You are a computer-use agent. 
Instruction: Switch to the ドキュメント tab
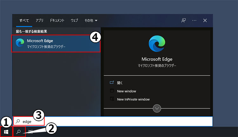[x=57, y=21]
